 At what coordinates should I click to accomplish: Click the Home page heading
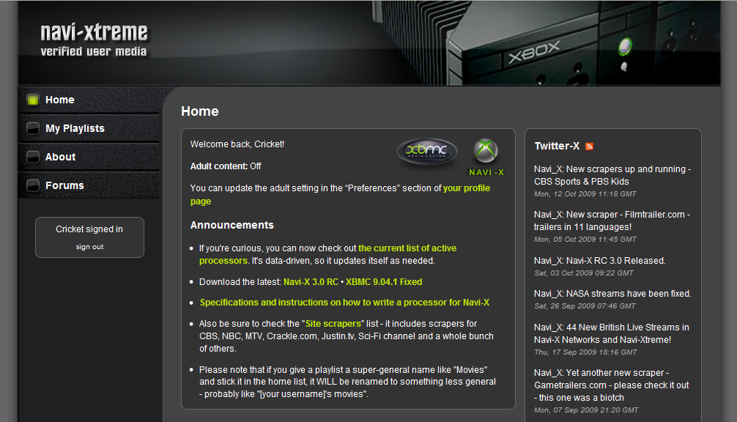[x=200, y=111]
